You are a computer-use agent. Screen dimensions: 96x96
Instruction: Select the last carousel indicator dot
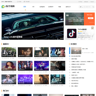[x=63, y=38]
